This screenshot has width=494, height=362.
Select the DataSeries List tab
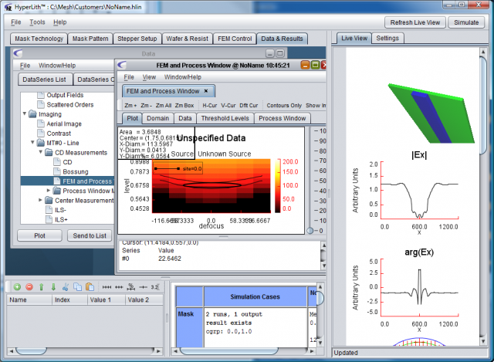click(45, 80)
